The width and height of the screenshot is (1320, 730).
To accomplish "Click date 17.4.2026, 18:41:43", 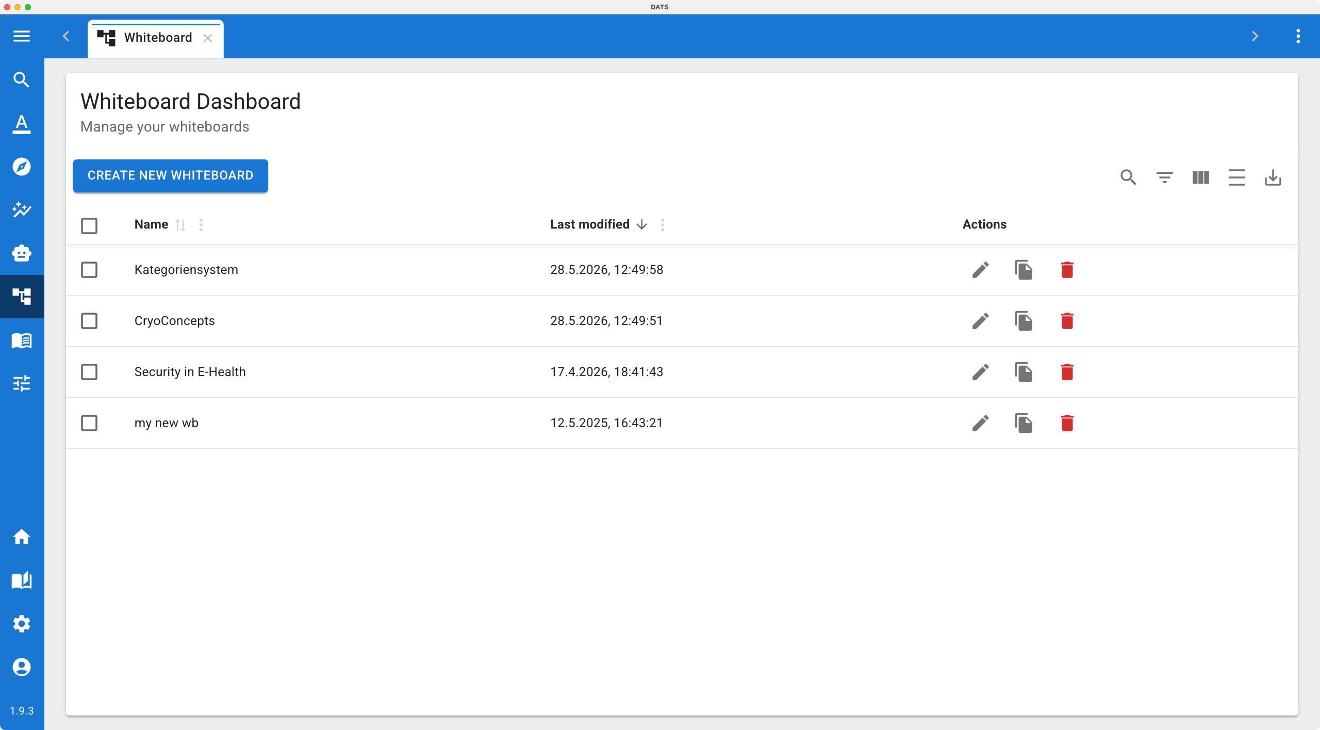I will [606, 372].
